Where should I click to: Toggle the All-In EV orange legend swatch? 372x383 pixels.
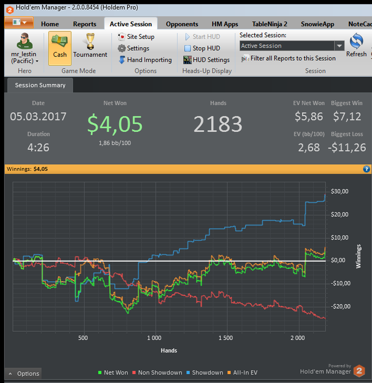click(x=229, y=373)
